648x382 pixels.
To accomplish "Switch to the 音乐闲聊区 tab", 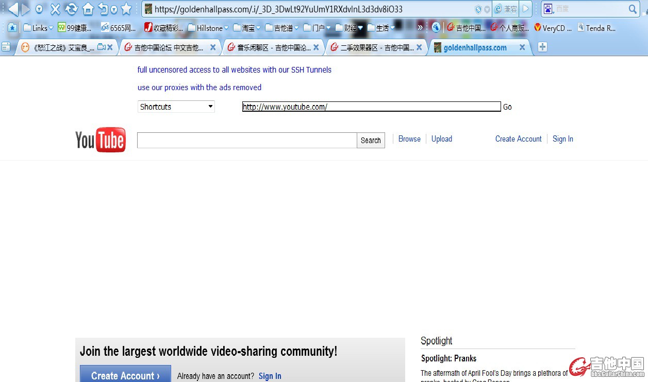I will click(273, 47).
